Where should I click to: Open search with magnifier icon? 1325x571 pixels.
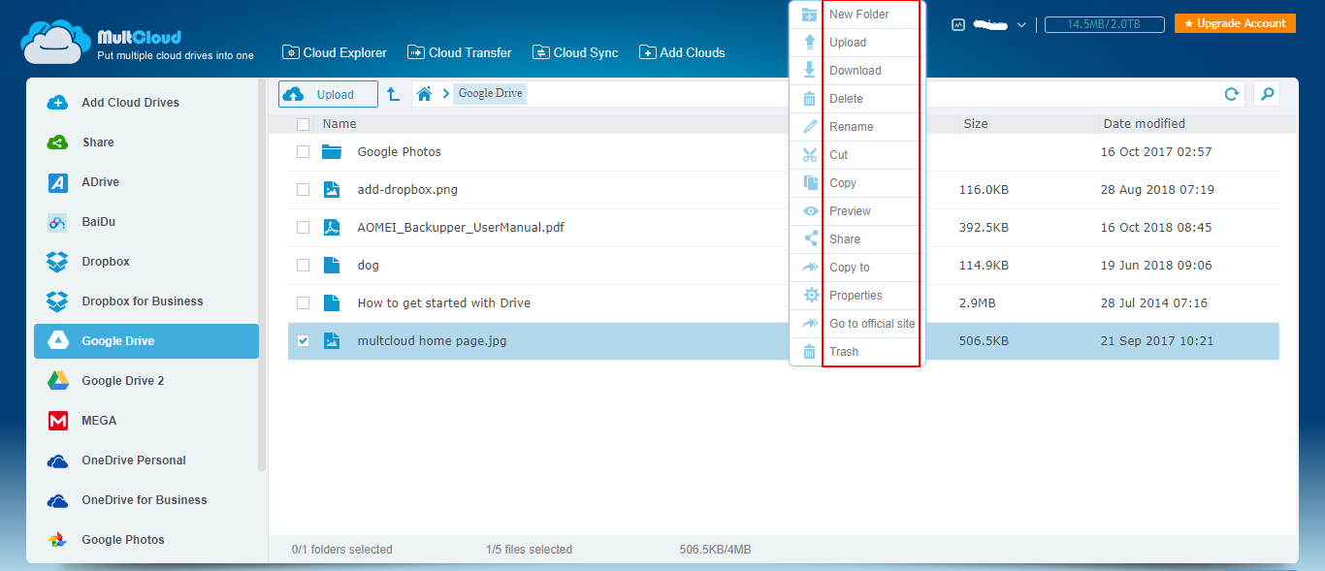tap(1266, 94)
